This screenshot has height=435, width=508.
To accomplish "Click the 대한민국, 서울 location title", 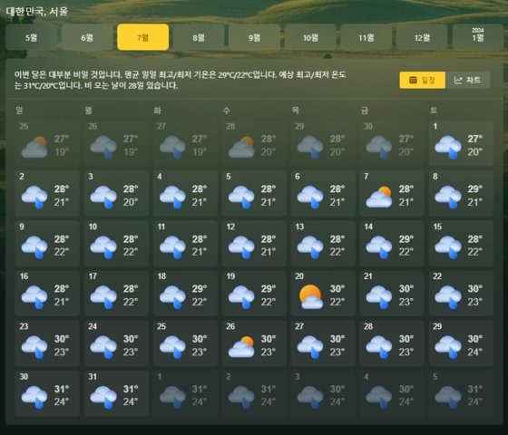I will [x=36, y=11].
